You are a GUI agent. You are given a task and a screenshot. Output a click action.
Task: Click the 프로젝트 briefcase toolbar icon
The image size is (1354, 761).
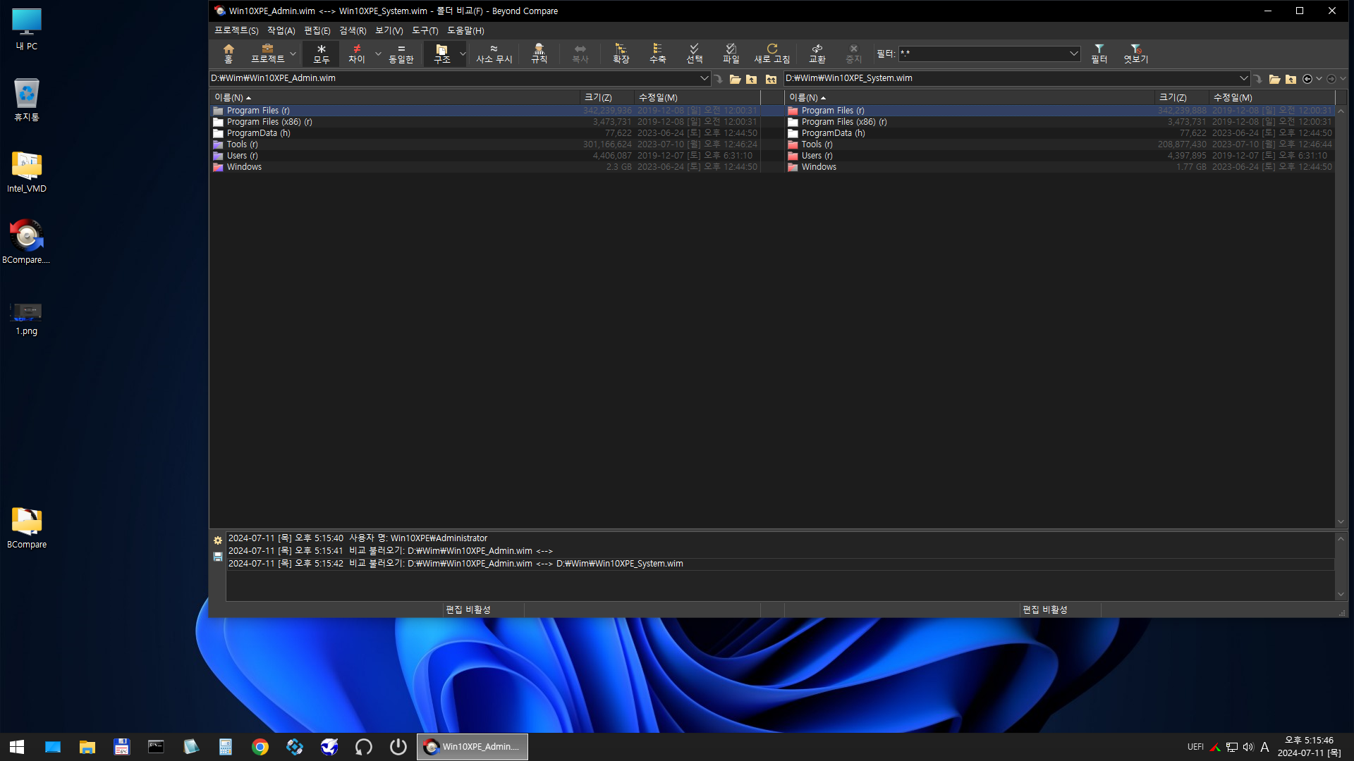pyautogui.click(x=267, y=54)
